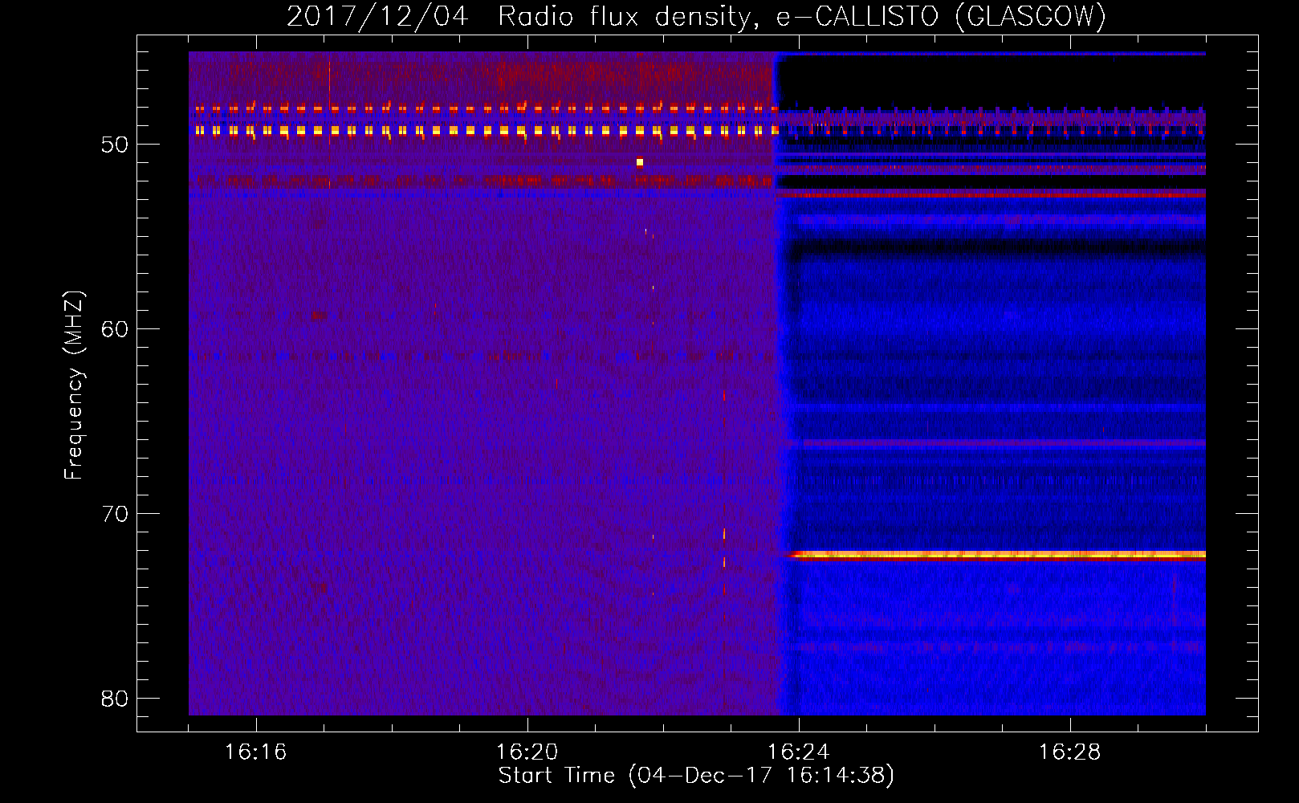Screen dimensions: 1299x803
Task: Click the 80 frequency tick label
Action: point(115,699)
